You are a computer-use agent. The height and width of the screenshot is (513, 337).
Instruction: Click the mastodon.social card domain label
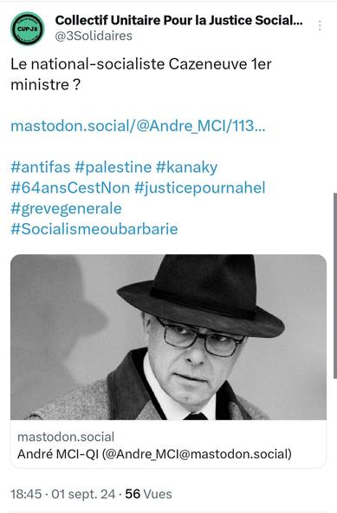pyautogui.click(x=66, y=437)
